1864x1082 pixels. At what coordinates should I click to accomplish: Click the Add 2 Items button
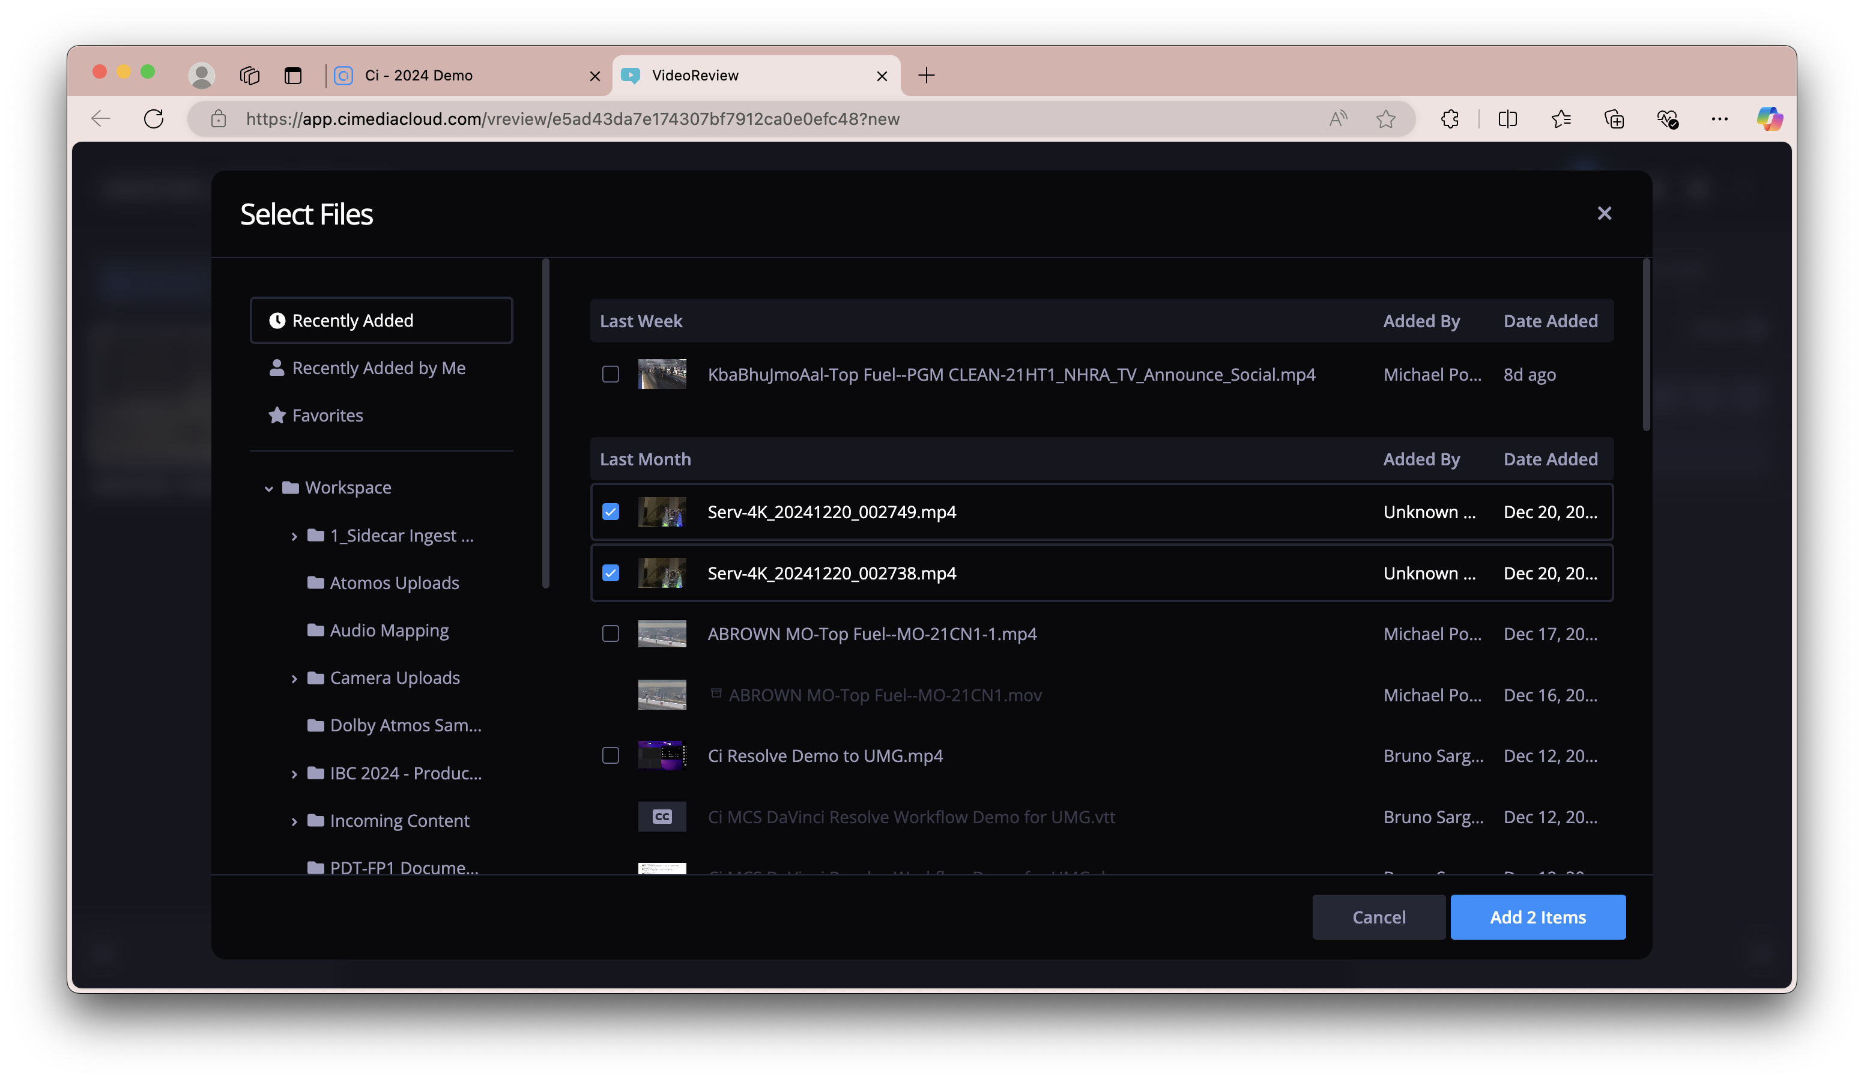tap(1538, 917)
